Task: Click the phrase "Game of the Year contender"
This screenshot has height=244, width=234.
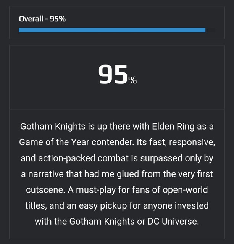Action: 76,142
